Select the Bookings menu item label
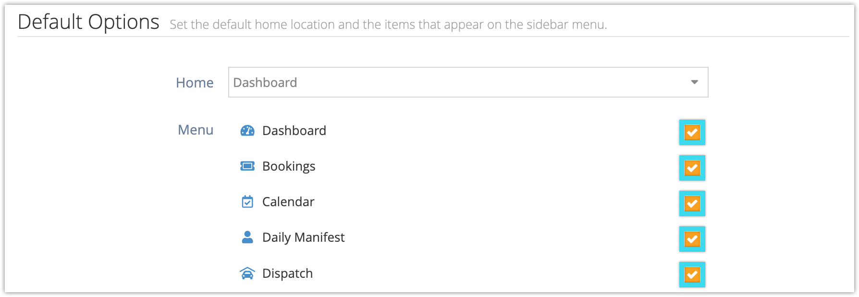 click(x=289, y=166)
